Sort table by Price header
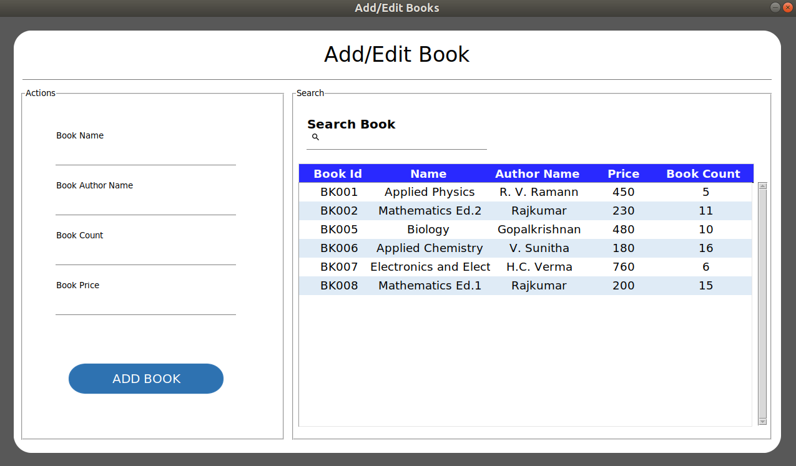The height and width of the screenshot is (466, 796). 623,174
